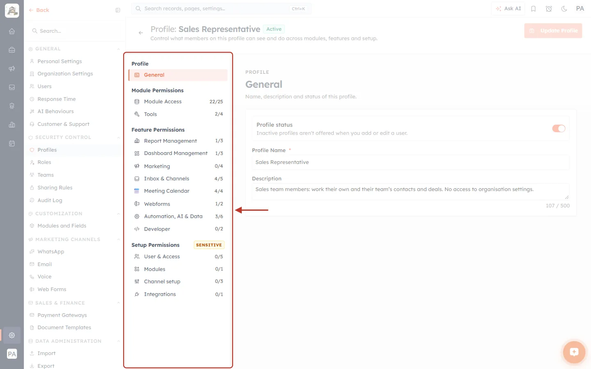The height and width of the screenshot is (369, 591).
Task: Click the alarm clock icon in top bar
Action: 549,9
